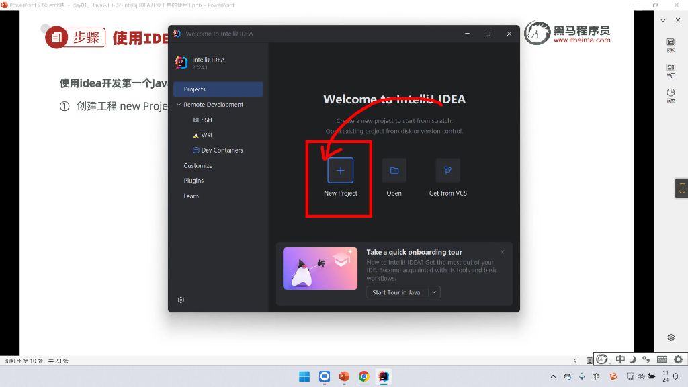Open the soft keyboard icon on IME toolbar
688x387 pixels.
coord(662,359)
